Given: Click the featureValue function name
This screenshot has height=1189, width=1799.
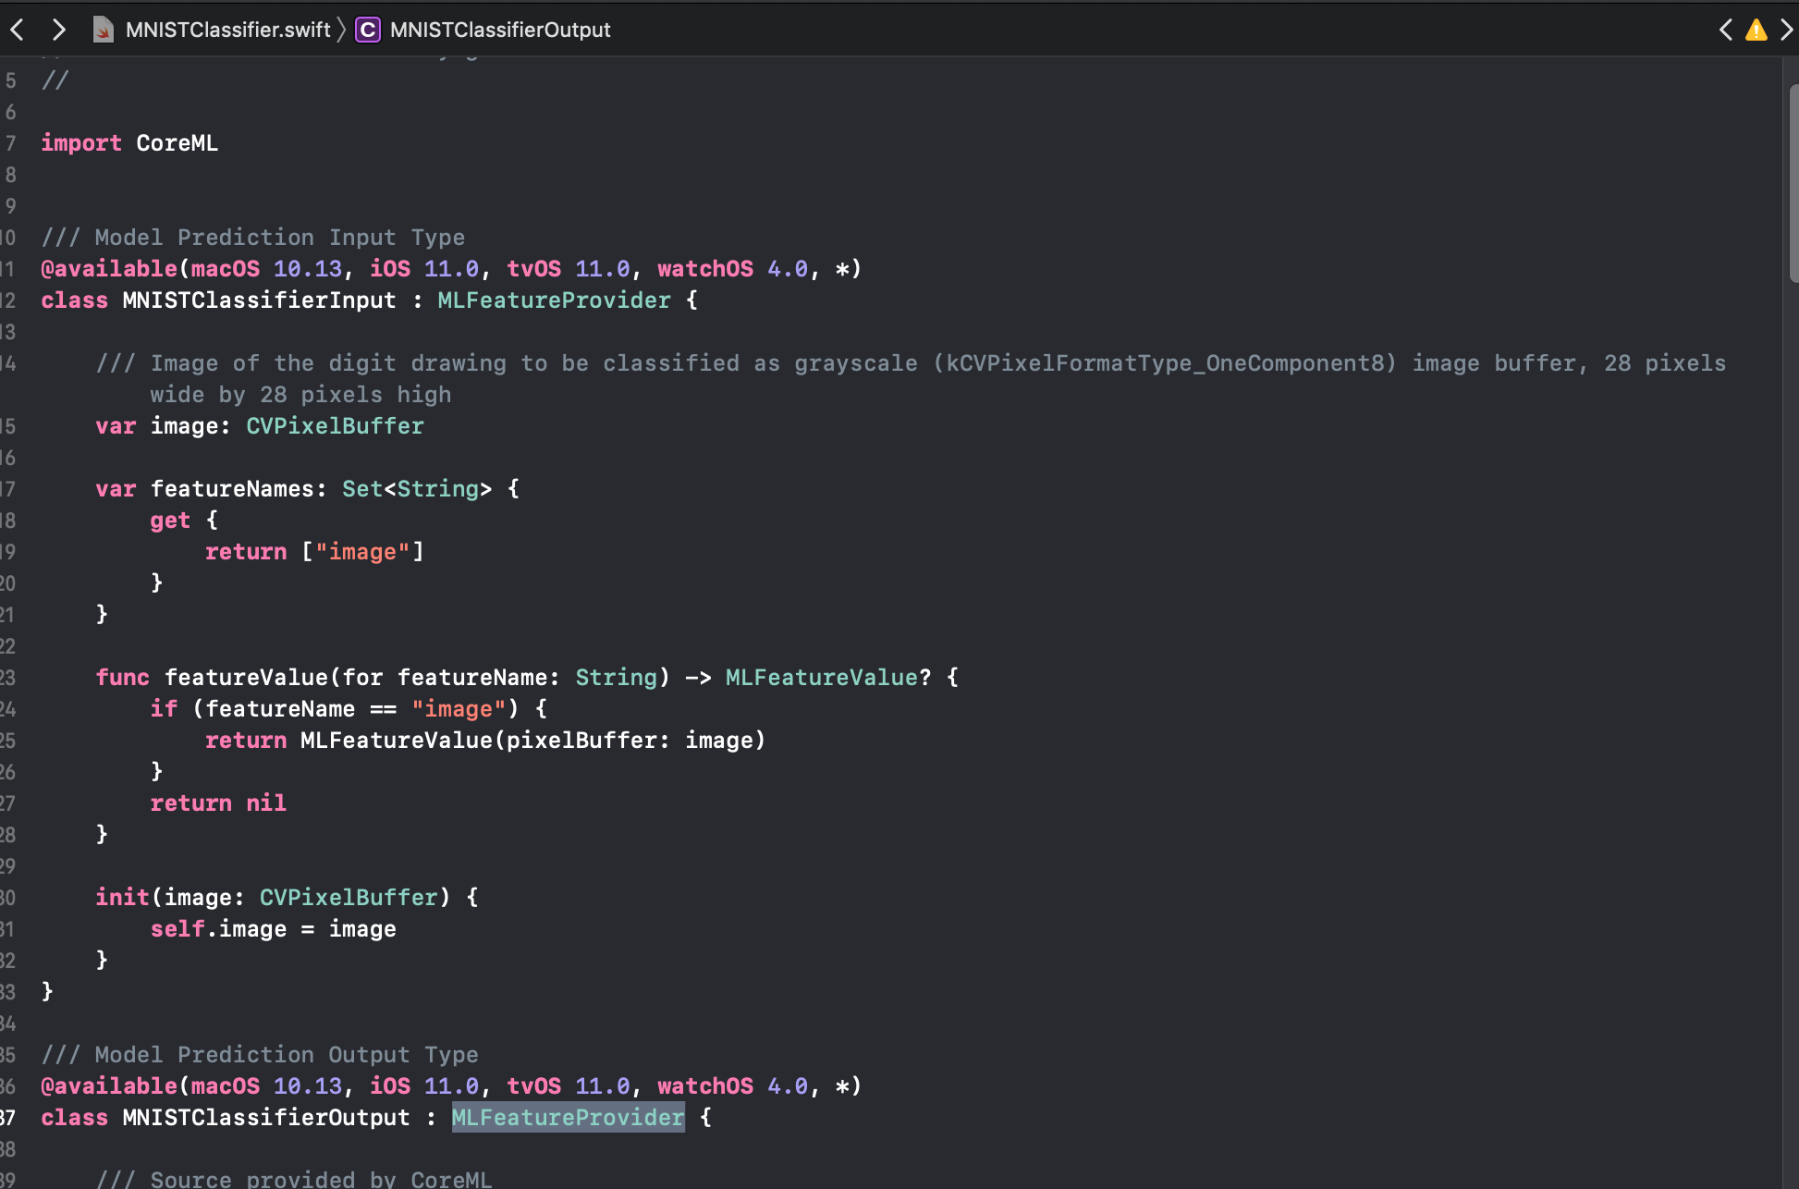Looking at the screenshot, I should tap(246, 678).
